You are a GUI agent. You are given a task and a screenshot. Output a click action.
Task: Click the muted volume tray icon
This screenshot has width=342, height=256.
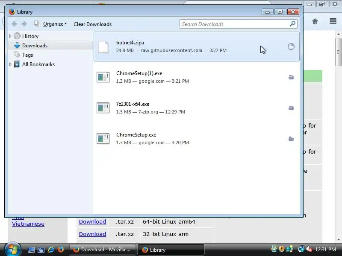[x=309, y=249]
